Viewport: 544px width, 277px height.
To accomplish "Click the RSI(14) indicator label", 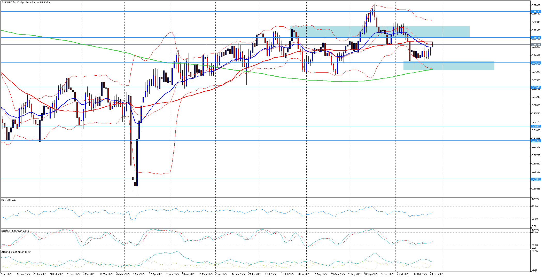I will (x=9, y=200).
